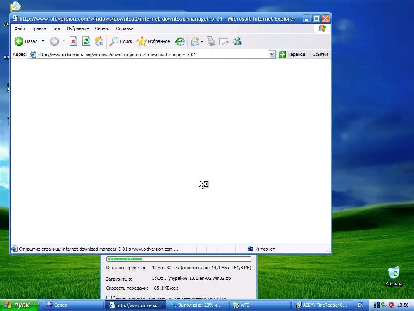414x311 pixels.
Task: Click the Edit page toolbar icon
Action: 224,41
